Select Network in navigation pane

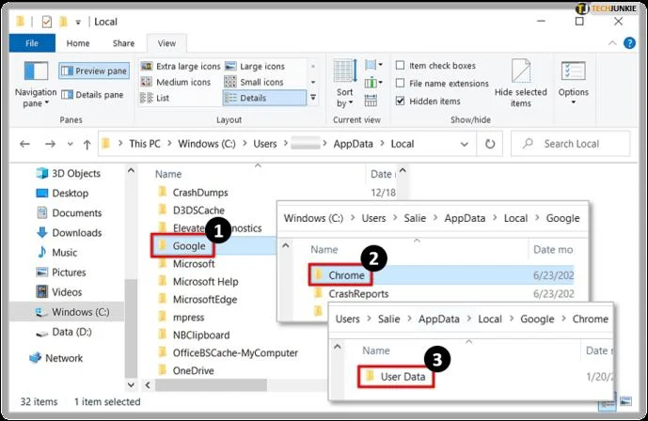(55, 358)
